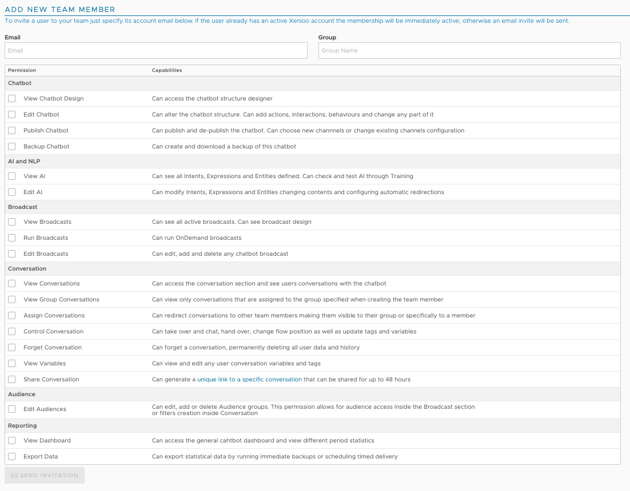Check the View Variables permission box
This screenshot has width=630, height=491.
(12, 364)
